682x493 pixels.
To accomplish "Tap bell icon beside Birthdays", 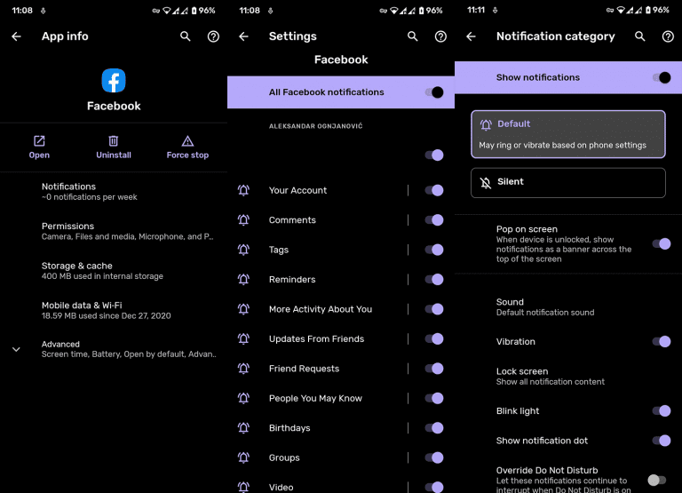I will 243,428.
